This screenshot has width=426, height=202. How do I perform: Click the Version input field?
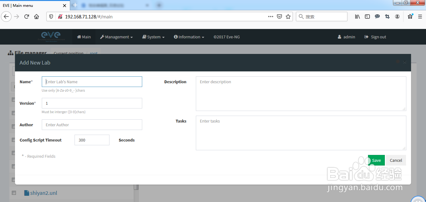pyautogui.click(x=92, y=103)
